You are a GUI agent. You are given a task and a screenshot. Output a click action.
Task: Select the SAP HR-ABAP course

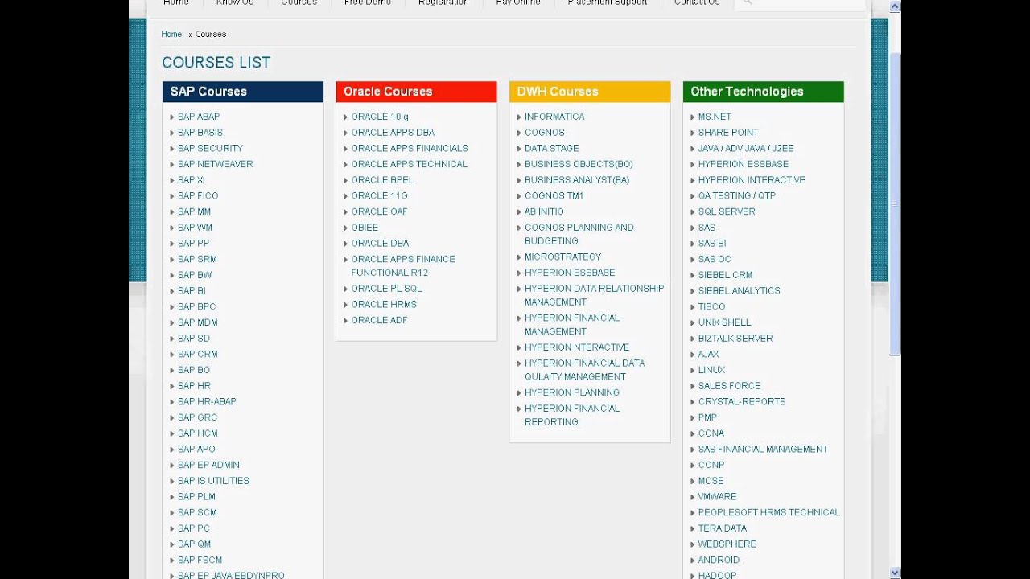coord(207,402)
